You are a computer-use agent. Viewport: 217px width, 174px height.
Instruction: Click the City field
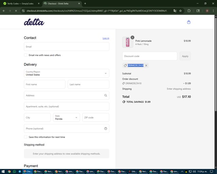(37, 117)
